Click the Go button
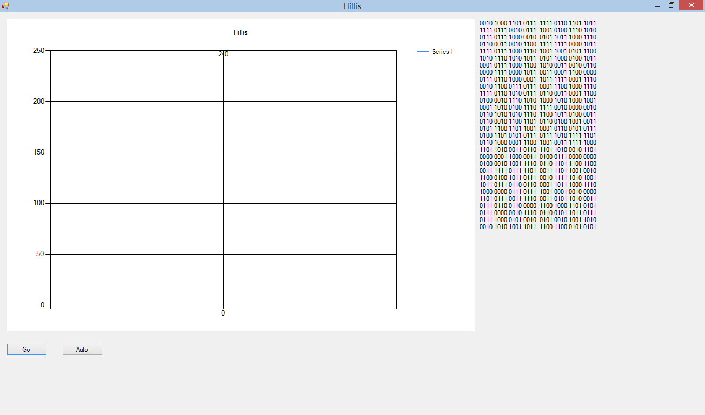Viewport: 705px width, 415px height. coord(26,350)
